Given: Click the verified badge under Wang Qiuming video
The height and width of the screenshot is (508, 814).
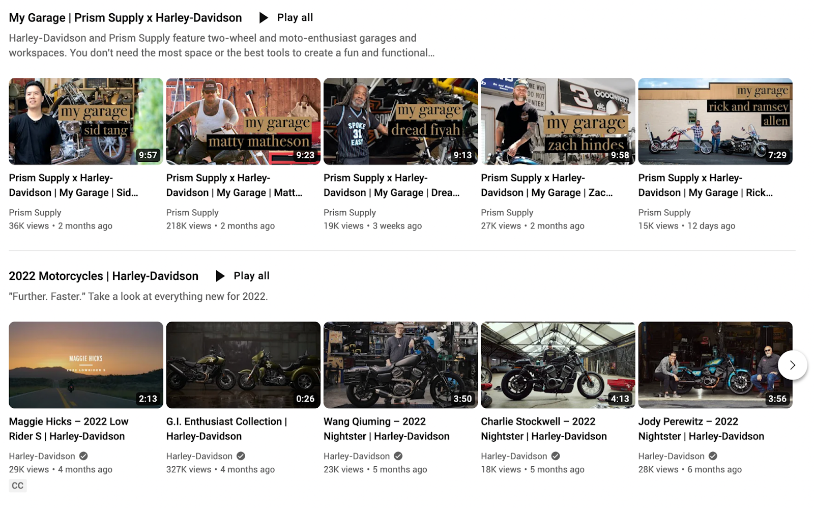Looking at the screenshot, I should click(x=398, y=456).
